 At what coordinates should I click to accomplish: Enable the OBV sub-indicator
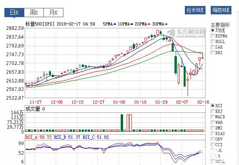[x=217, y=139]
